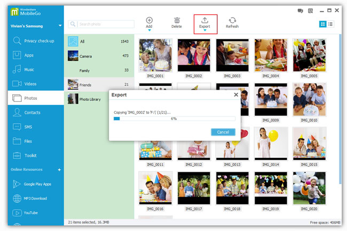The width and height of the screenshot is (347, 231).
Task: Select thumbnail IMG_0015
Action: 309,144
